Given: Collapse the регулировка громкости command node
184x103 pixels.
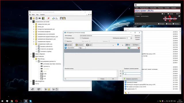Looking at the screenshot, I should 37,61.
